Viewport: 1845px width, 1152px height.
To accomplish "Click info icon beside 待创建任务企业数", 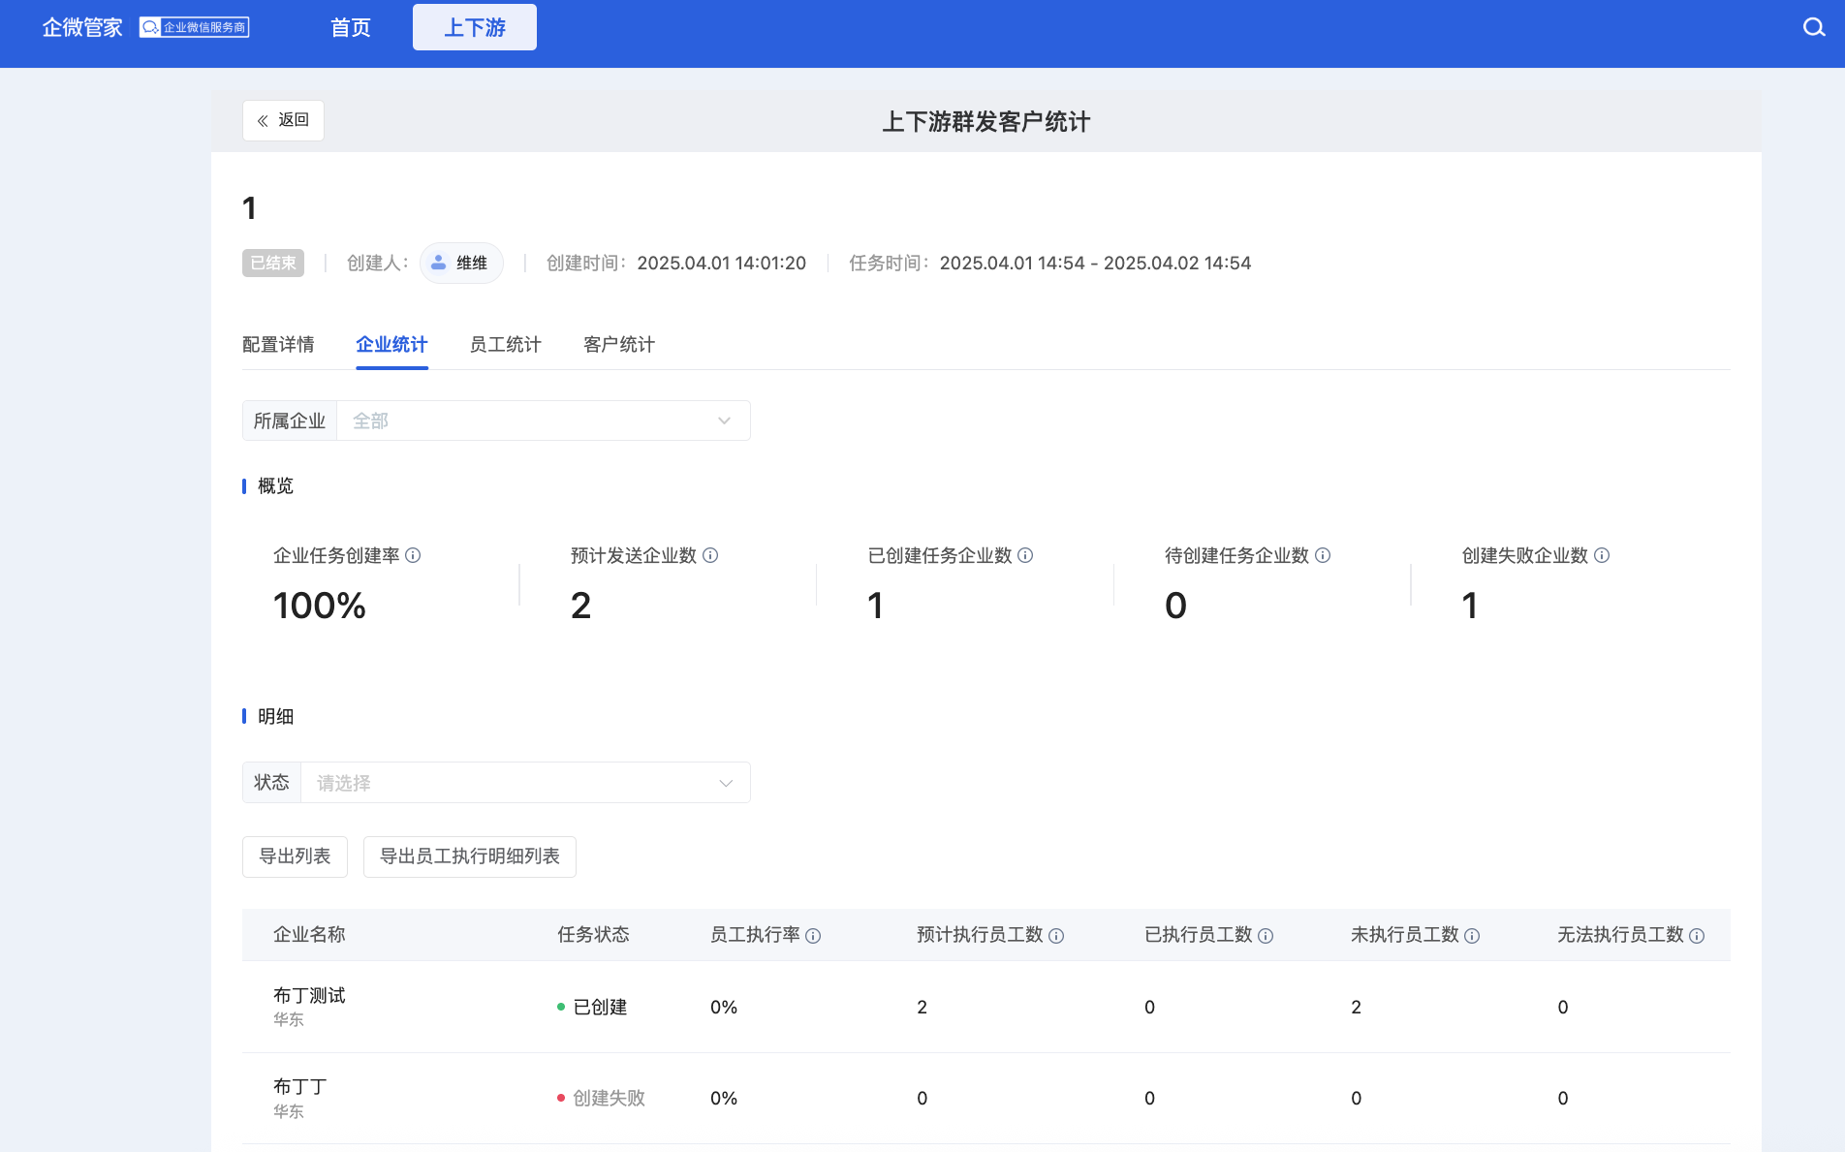I will point(1323,555).
